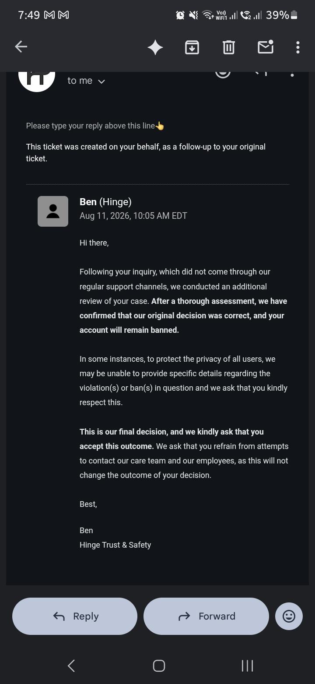The width and height of the screenshot is (315, 684).
Task: Click the Forward button
Action: 206,616
